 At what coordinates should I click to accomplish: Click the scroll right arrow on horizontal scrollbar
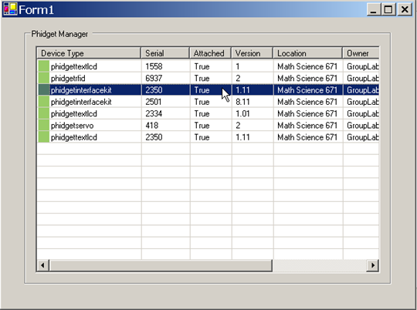coord(372,265)
